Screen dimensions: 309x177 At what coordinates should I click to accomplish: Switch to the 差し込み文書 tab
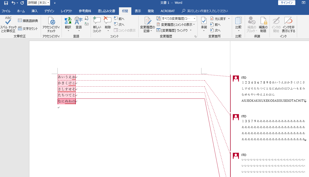click(x=107, y=11)
